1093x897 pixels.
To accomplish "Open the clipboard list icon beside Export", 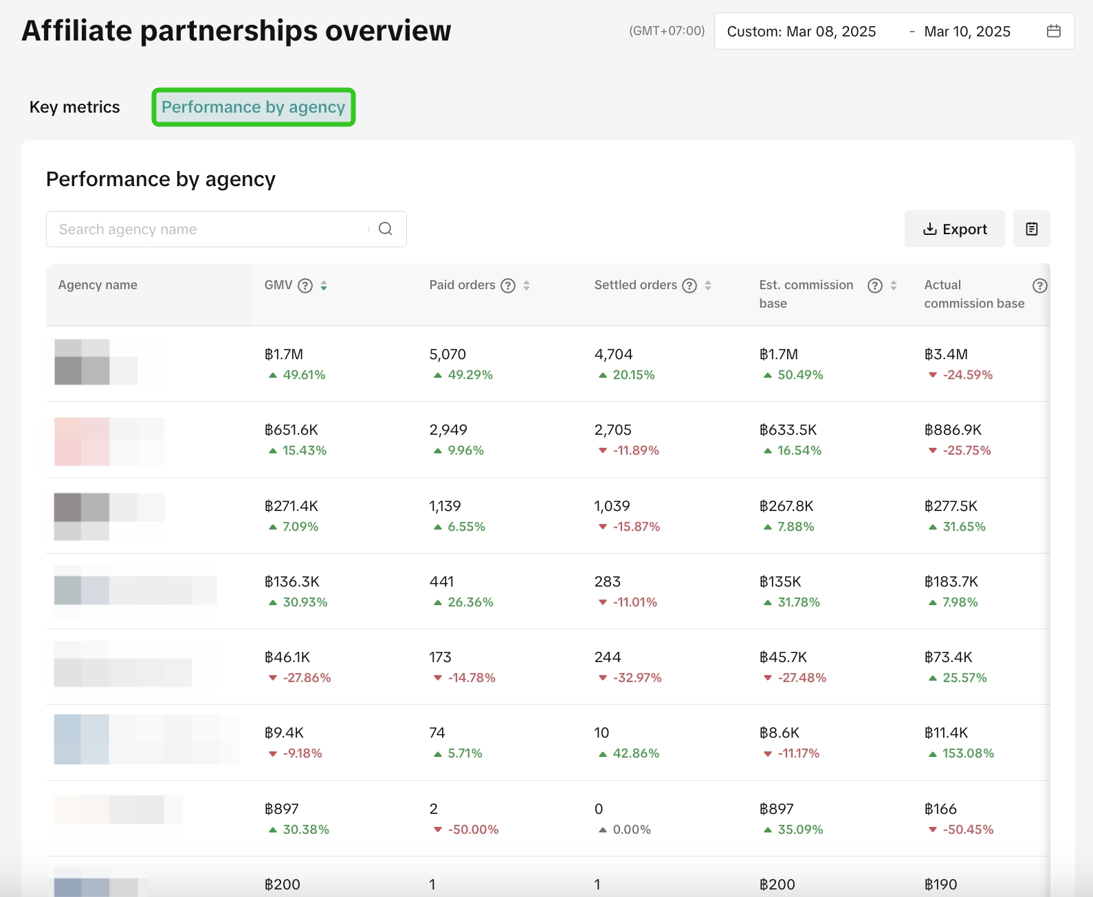I will 1031,229.
